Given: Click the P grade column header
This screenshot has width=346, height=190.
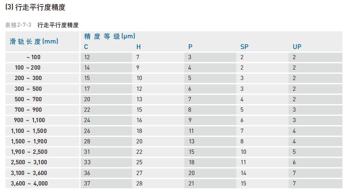Looking at the screenshot, I should [x=190, y=47].
